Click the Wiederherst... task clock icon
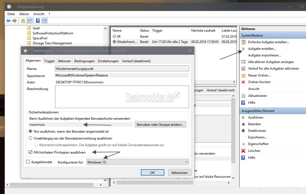 tap(114, 42)
